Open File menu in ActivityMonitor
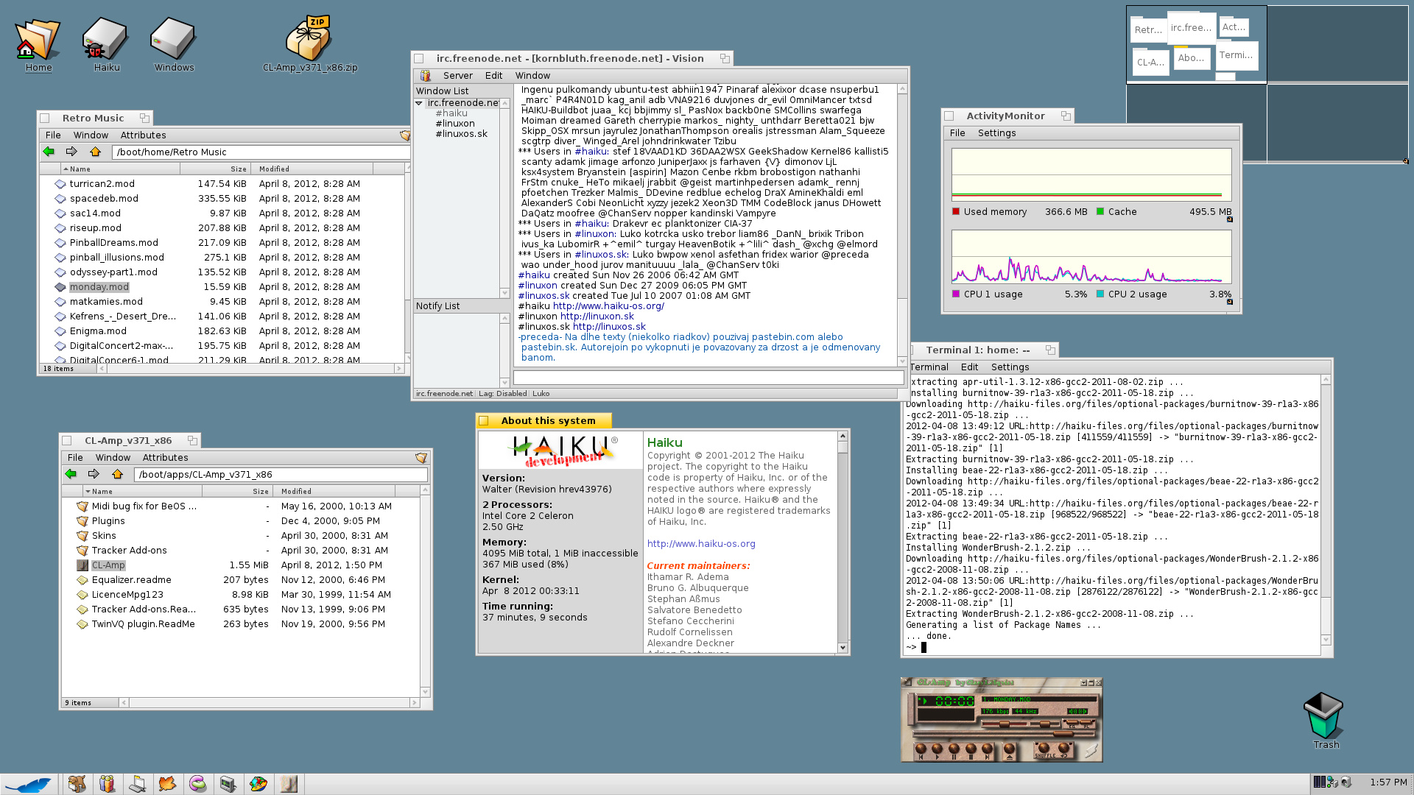Viewport: 1414px width, 795px height. 957,133
